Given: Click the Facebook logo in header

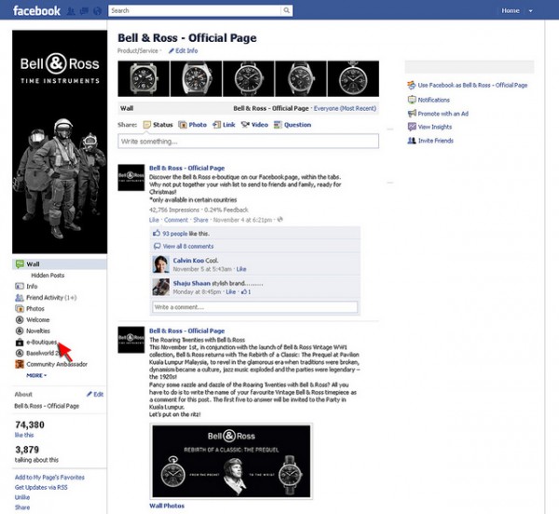Looking at the screenshot, I should coord(36,10).
